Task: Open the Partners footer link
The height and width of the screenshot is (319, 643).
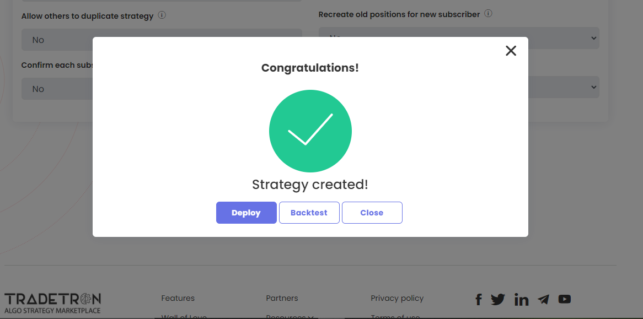Action: click(x=282, y=298)
